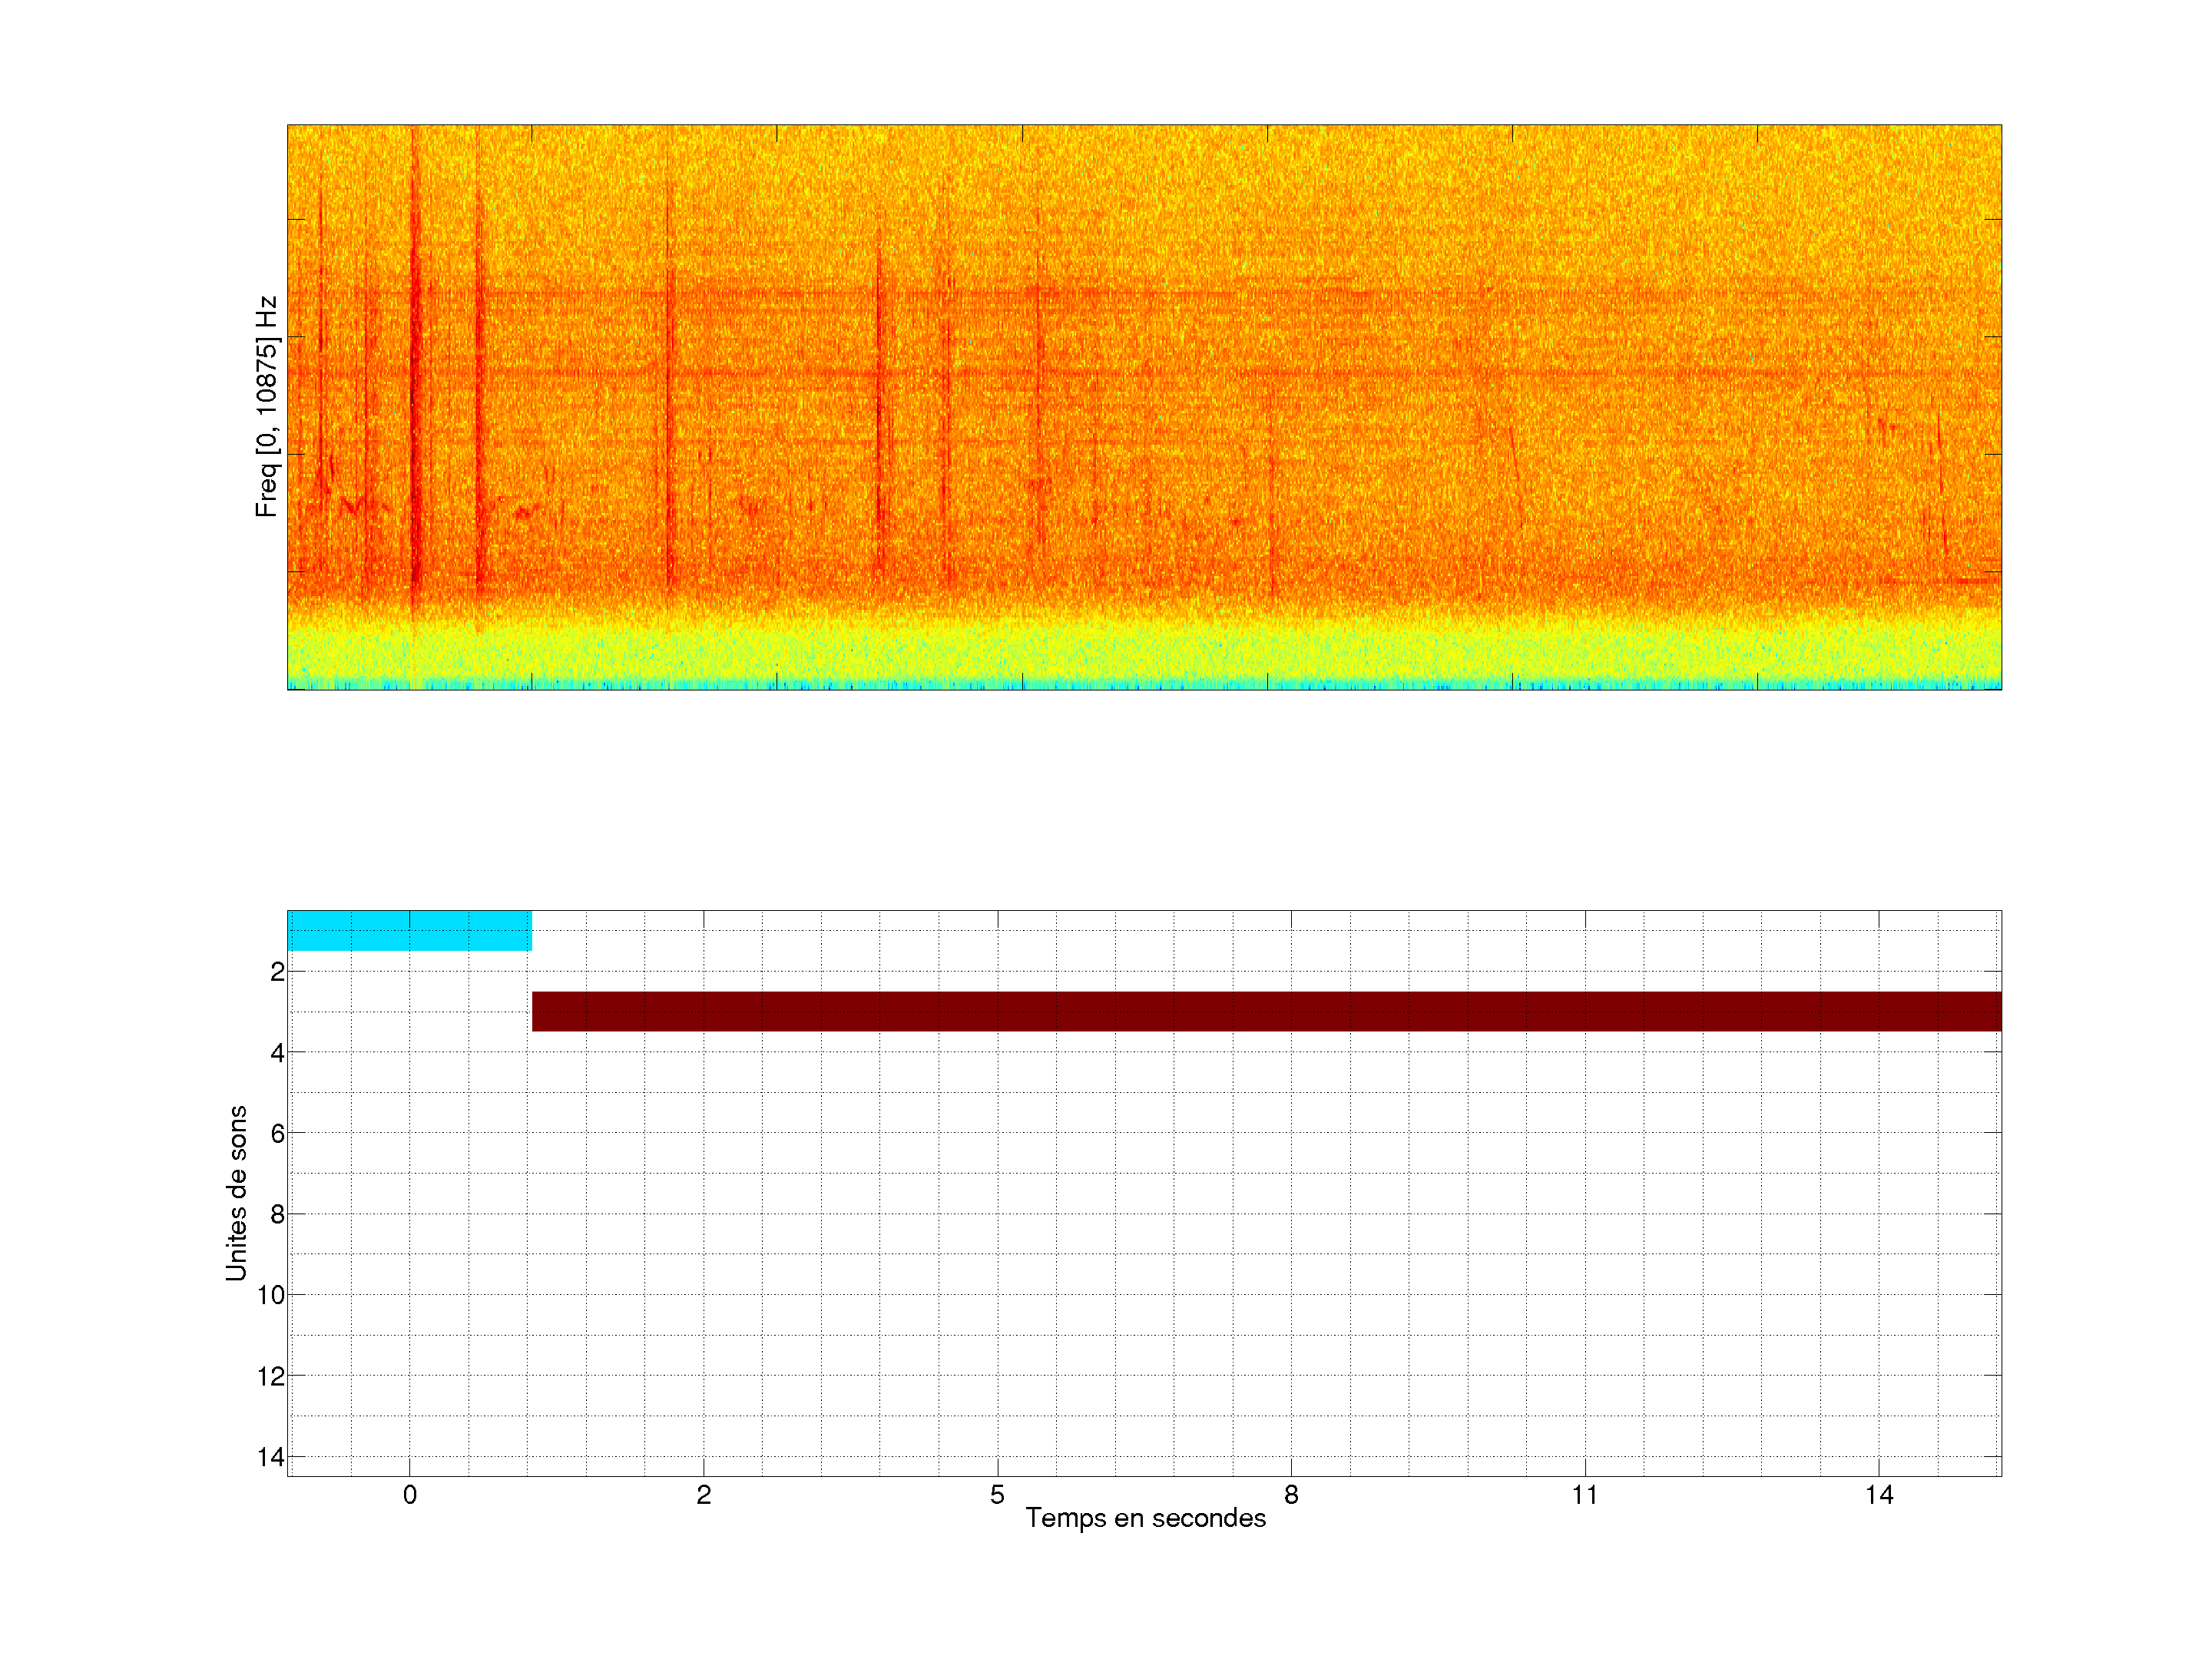
Task: Click y-axis tick label 8 on left axis
Action: 277,1214
